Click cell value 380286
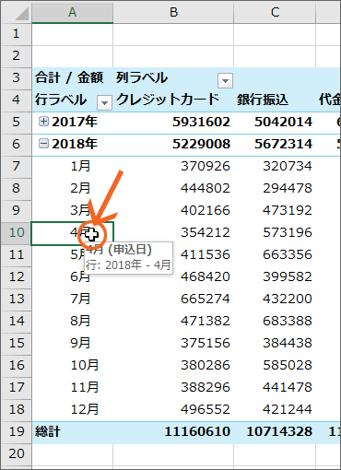Screen dimensions: 341x470 (206, 365)
